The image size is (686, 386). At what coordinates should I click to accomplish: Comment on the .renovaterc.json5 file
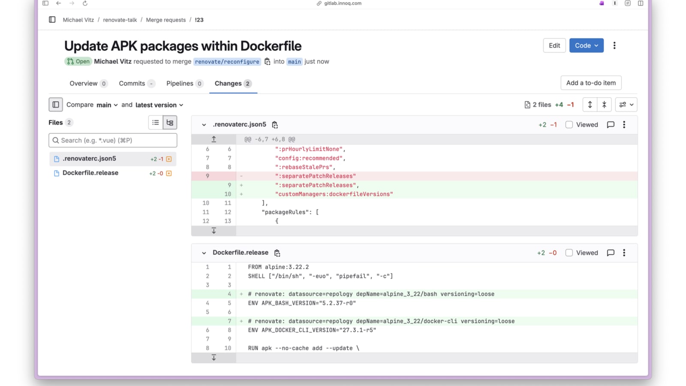pyautogui.click(x=611, y=125)
